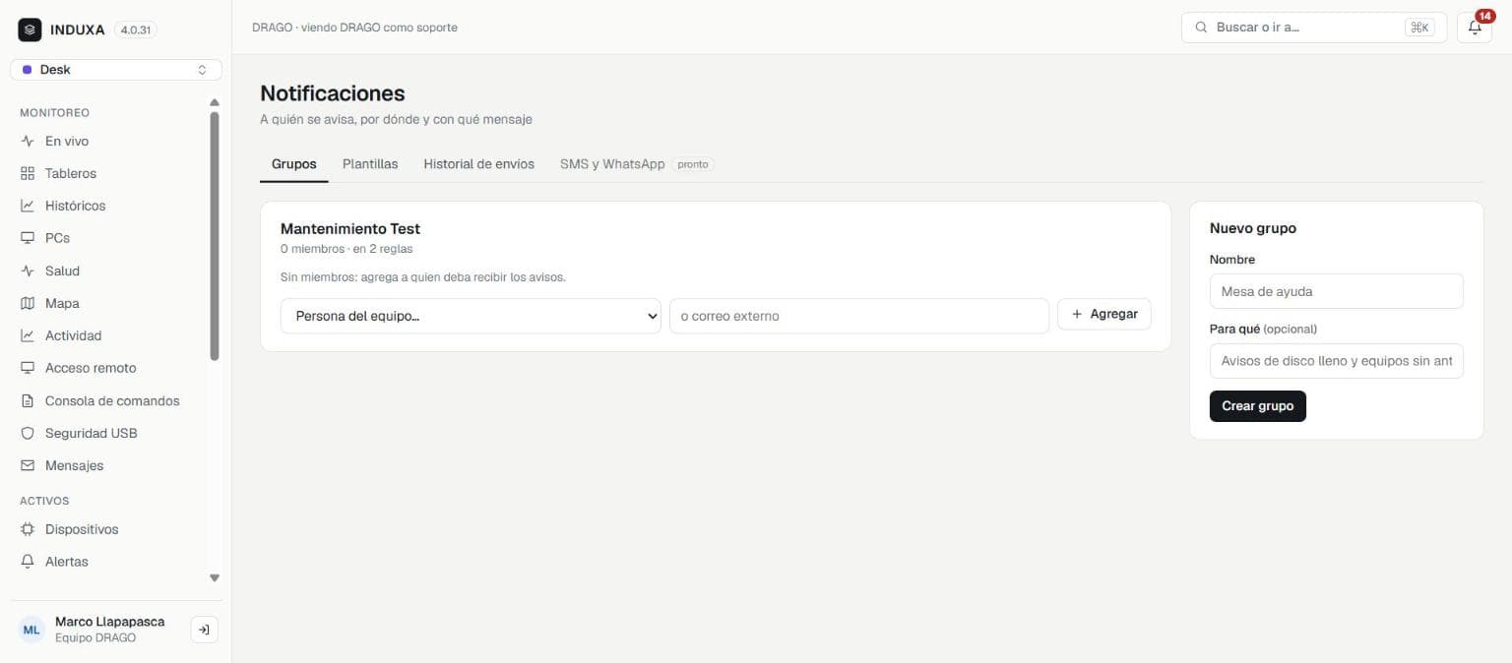
Task: Click the Acceso remoto screen icon
Action: (x=28, y=368)
